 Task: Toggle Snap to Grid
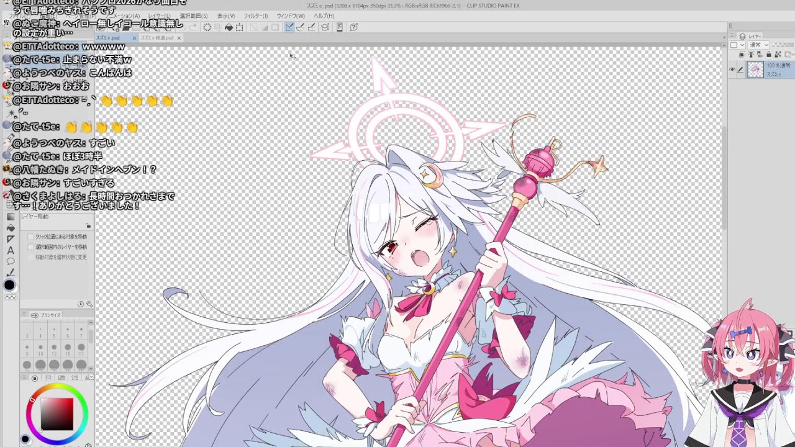311,27
